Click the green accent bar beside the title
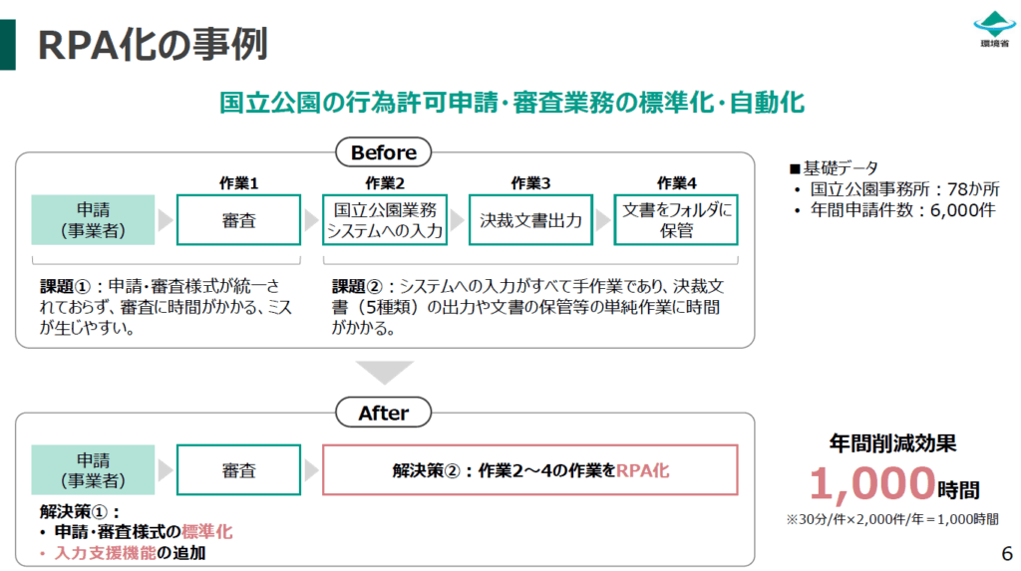The width and height of the screenshot is (1021, 571). click(x=7, y=44)
